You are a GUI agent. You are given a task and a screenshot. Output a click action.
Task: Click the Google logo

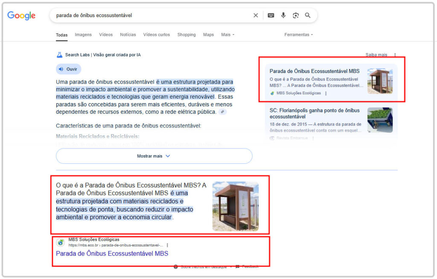click(21, 15)
